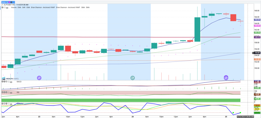Click the RSI panel settings gear icon
261x118 pixels.
coord(2,92)
